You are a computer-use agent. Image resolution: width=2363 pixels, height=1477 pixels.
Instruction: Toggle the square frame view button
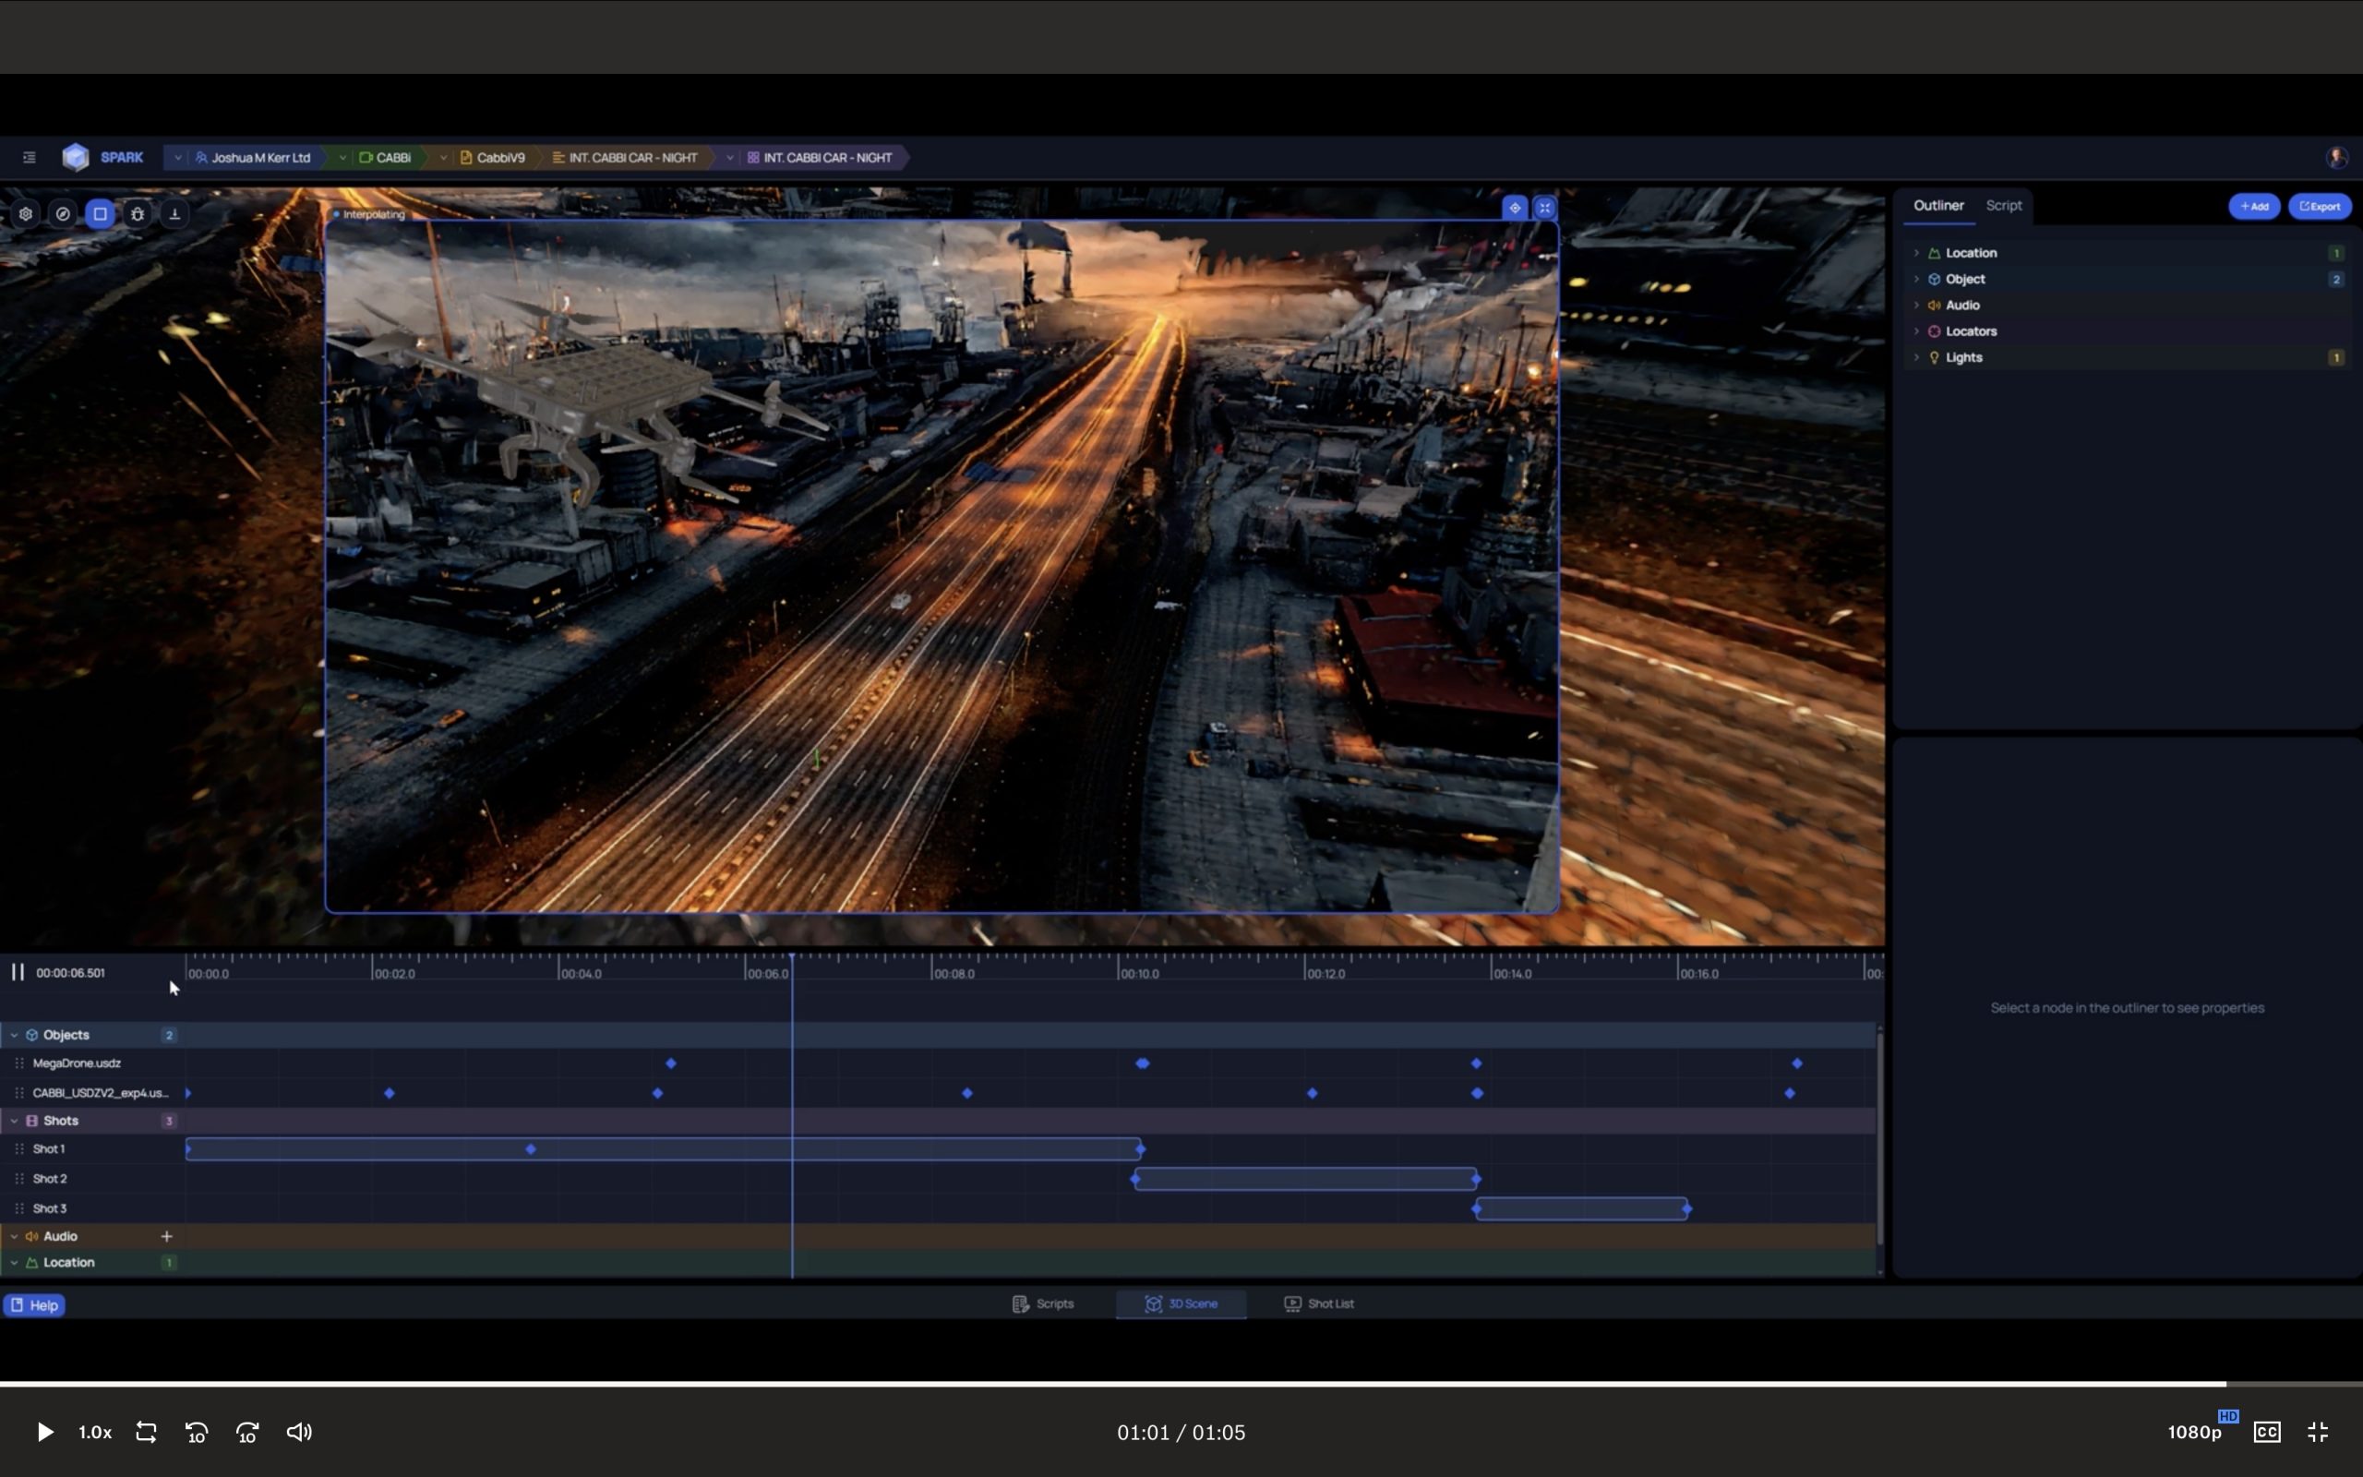pyautogui.click(x=100, y=214)
